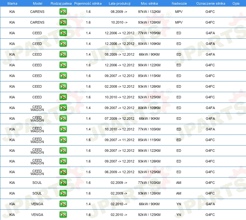Viewport: 246px width, 220px height.
Task: Click the Model column header
Action: pos(37,3)
